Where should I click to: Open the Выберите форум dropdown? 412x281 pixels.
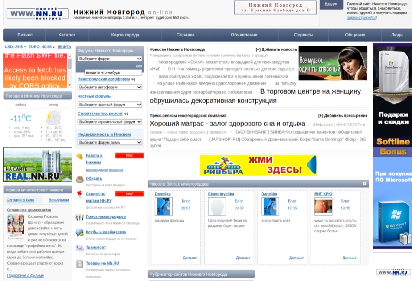tap(110, 59)
